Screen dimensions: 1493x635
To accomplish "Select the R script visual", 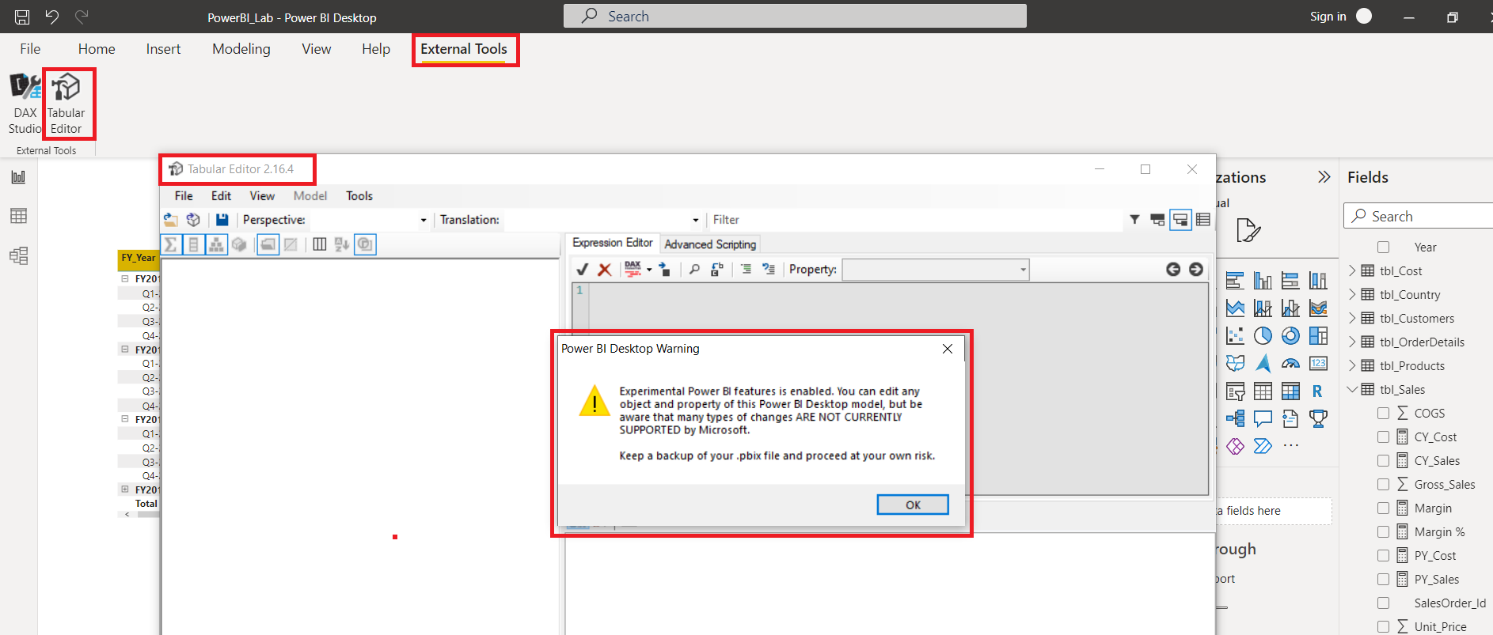I will coord(1317,391).
